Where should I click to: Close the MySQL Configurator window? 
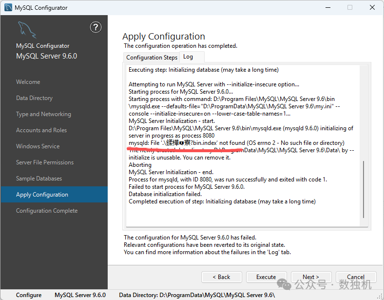[372, 8]
